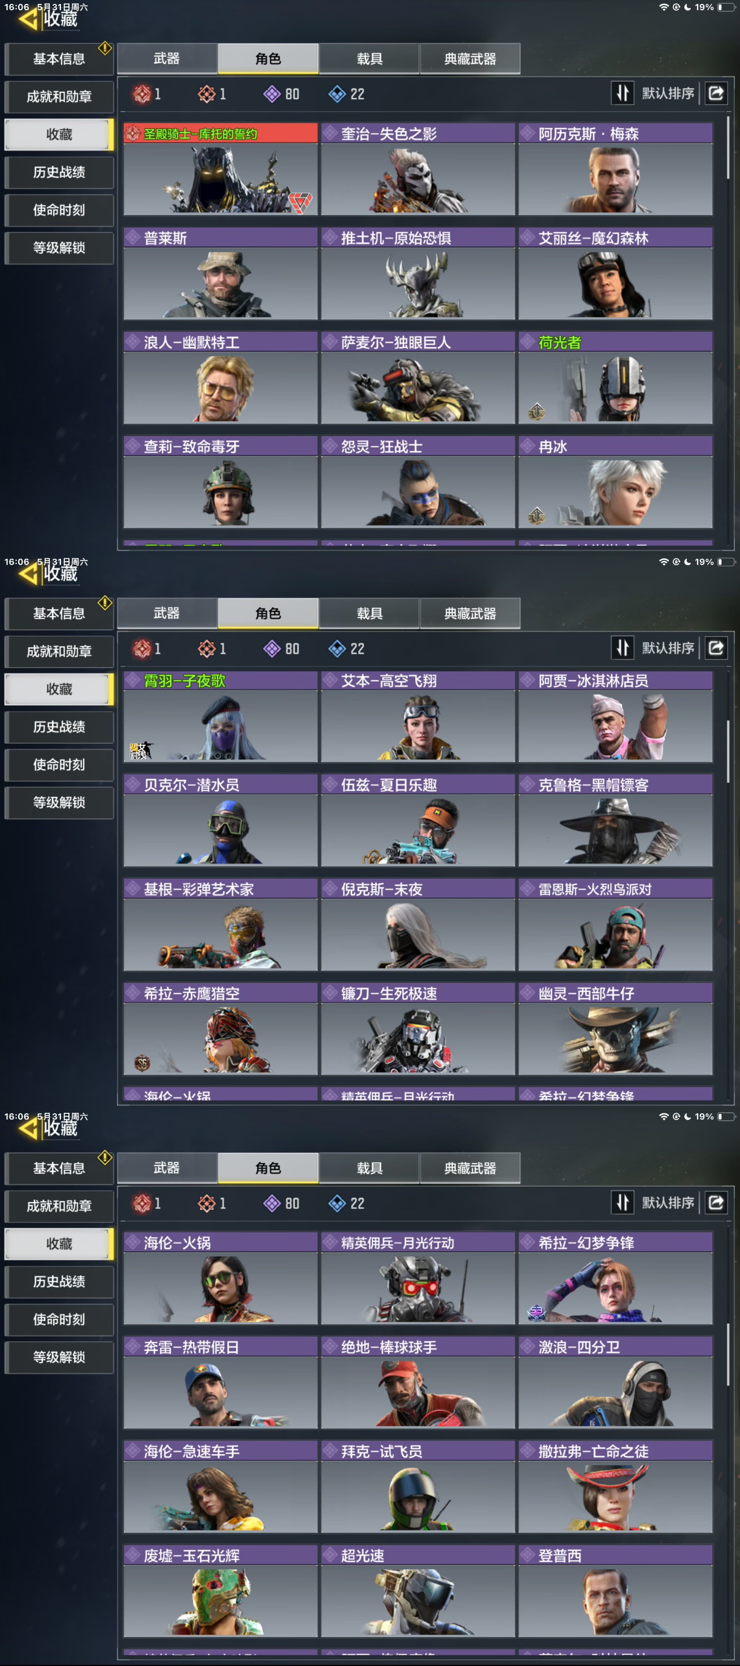Open 成就和勋章 beside the 海伦-火锅 card
The width and height of the screenshot is (740, 1666).
coord(59,1206)
